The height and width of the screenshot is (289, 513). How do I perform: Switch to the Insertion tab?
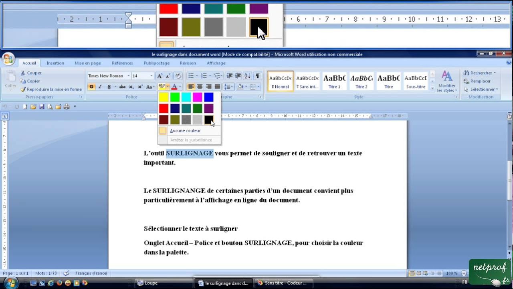coord(55,63)
